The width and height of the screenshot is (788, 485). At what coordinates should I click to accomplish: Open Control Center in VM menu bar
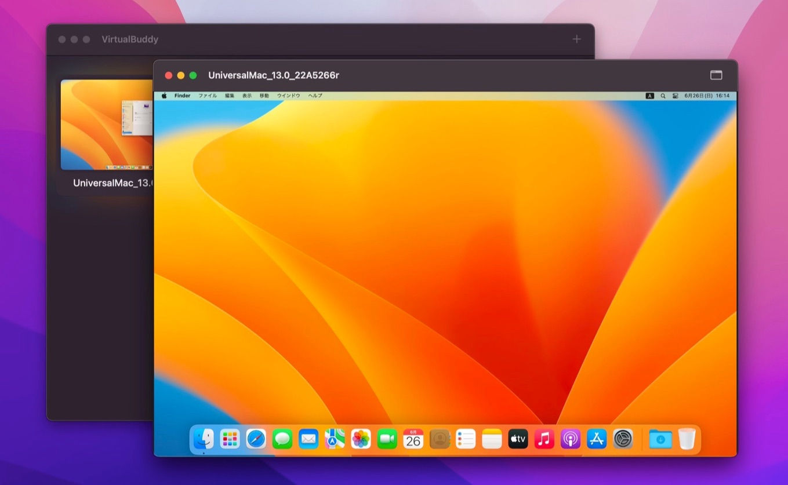[x=676, y=96]
